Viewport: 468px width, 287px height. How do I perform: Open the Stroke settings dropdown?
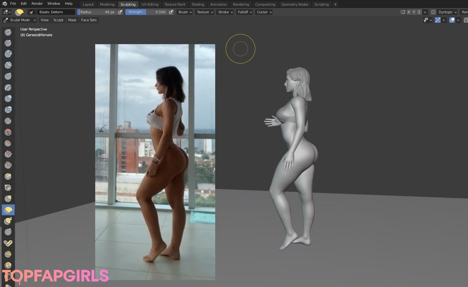tap(225, 12)
